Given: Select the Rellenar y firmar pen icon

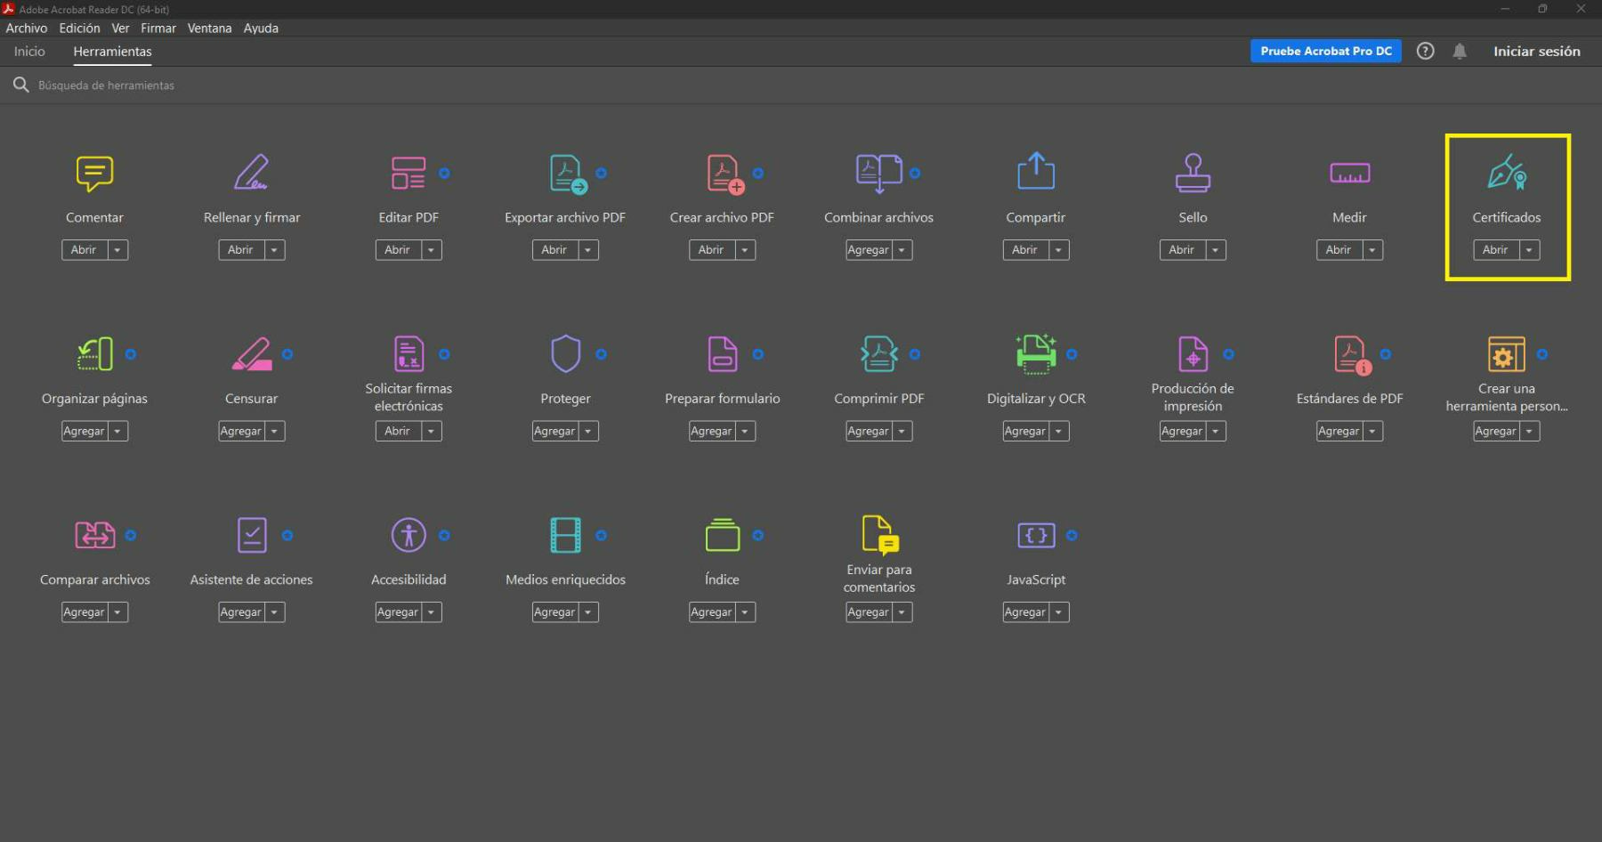Looking at the screenshot, I should (251, 173).
